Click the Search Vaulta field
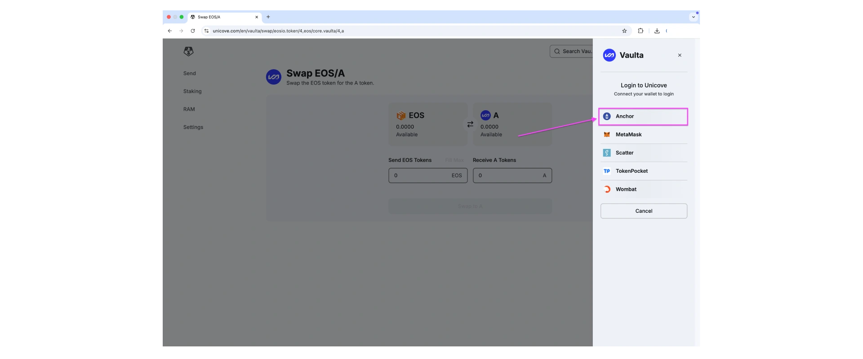Viewport: 863px width, 359px height. click(x=571, y=51)
